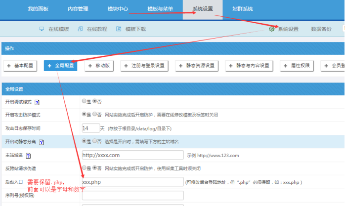Viewport: 345px width, 206px height.
Task: Click the 主站域名 input field
Action: point(132,155)
